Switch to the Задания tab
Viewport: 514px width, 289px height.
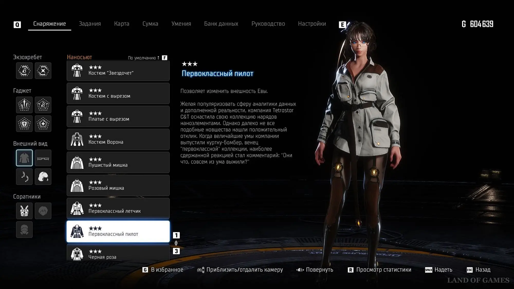pyautogui.click(x=90, y=24)
